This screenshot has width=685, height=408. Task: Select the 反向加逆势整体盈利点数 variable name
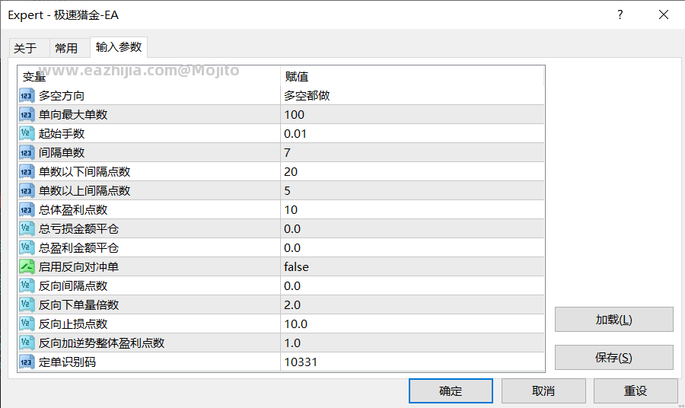click(102, 343)
